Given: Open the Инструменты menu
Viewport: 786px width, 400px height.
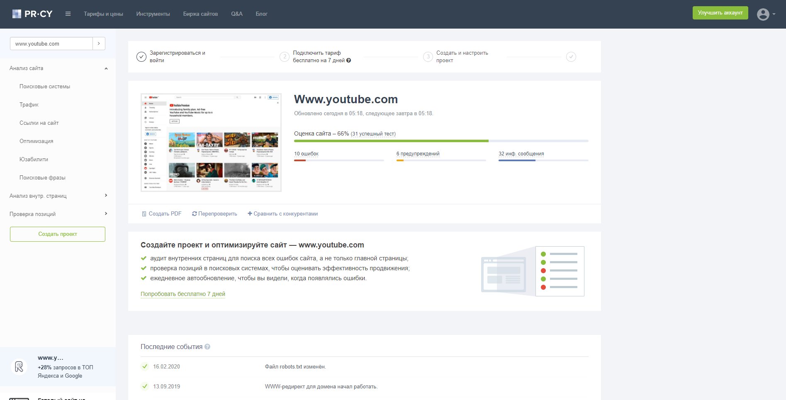Looking at the screenshot, I should [153, 14].
